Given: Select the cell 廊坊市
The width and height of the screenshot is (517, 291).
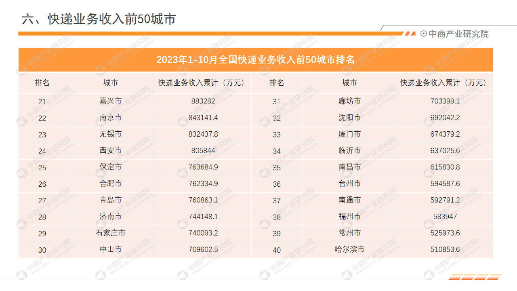Looking at the screenshot, I should click(350, 101).
